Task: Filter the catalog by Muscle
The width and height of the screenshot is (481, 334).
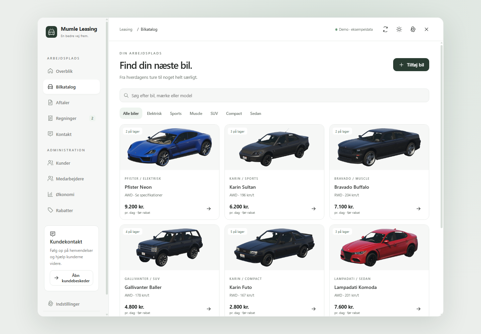Action: [x=196, y=114]
